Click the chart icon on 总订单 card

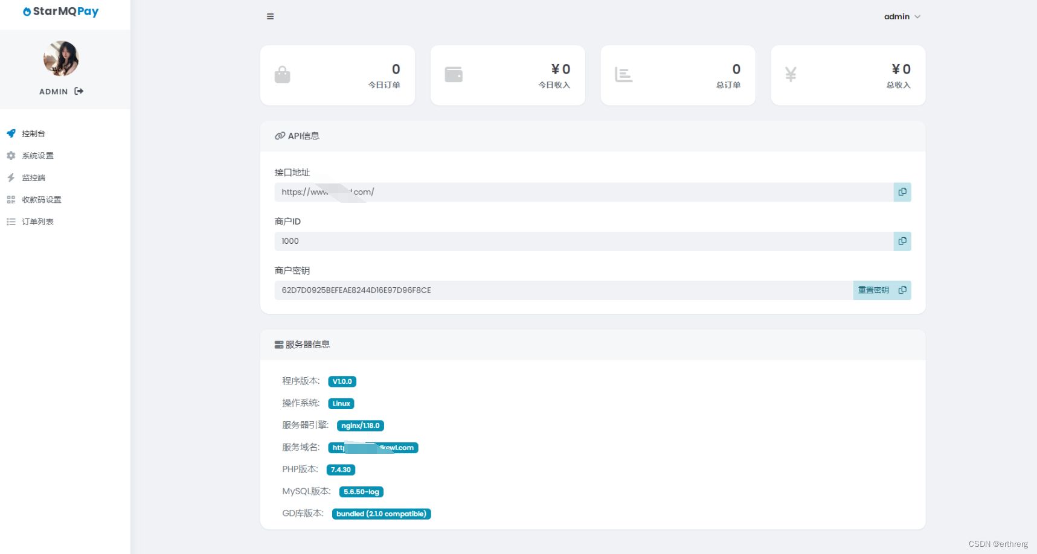point(624,74)
